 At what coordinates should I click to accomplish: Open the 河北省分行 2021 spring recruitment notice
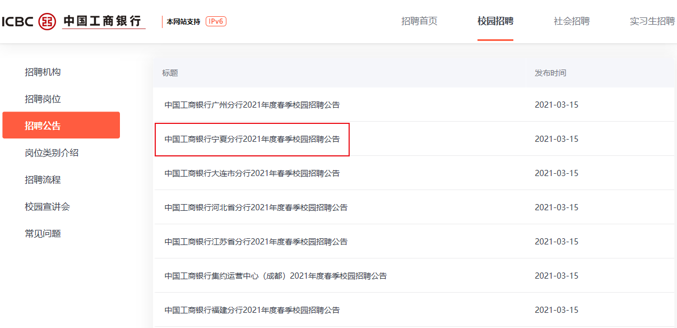pos(256,207)
